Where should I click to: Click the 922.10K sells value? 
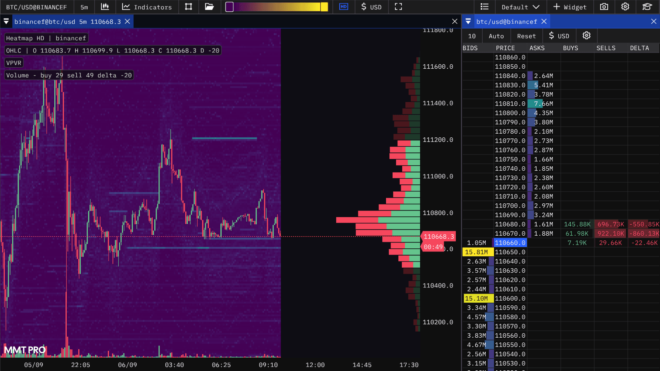pyautogui.click(x=610, y=234)
